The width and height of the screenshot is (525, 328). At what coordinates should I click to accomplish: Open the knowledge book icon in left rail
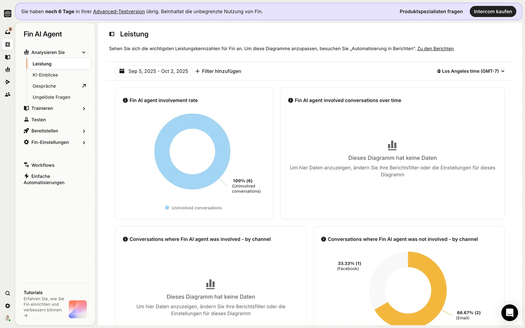click(8, 57)
